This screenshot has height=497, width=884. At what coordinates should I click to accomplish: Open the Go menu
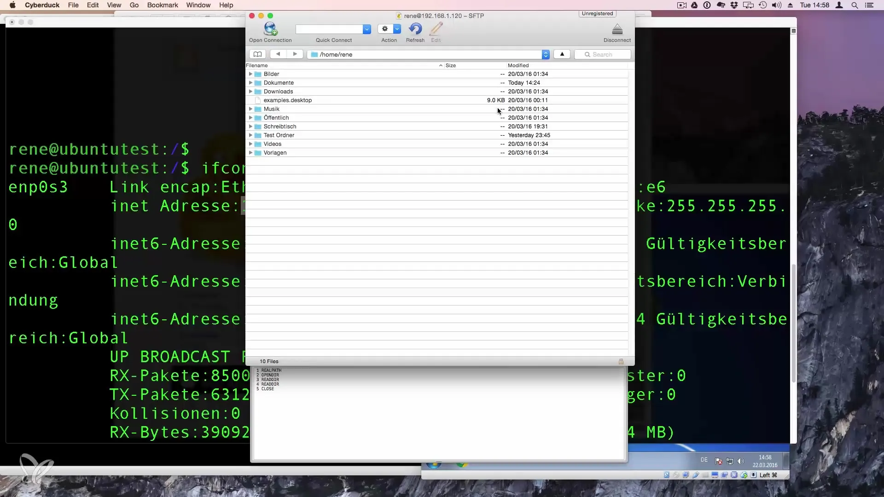[x=134, y=5]
